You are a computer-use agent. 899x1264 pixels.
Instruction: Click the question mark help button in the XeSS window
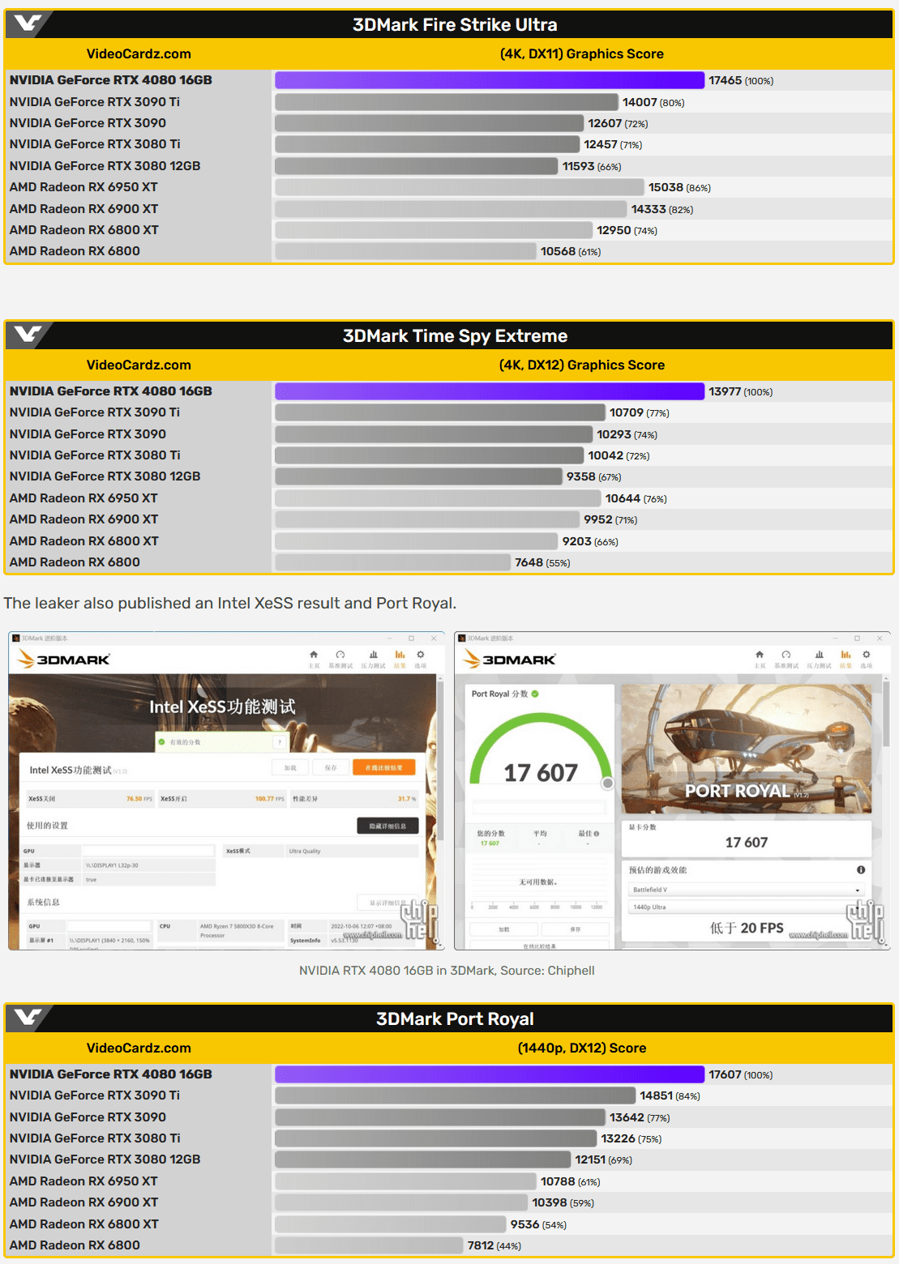(280, 742)
